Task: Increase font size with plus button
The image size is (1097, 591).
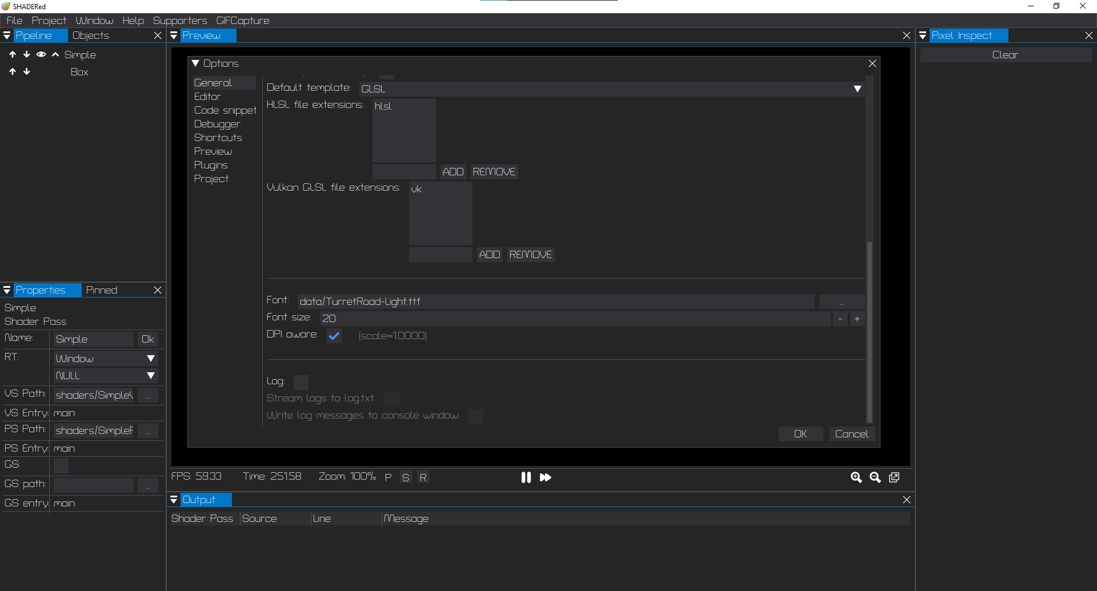Action: pyautogui.click(x=857, y=319)
